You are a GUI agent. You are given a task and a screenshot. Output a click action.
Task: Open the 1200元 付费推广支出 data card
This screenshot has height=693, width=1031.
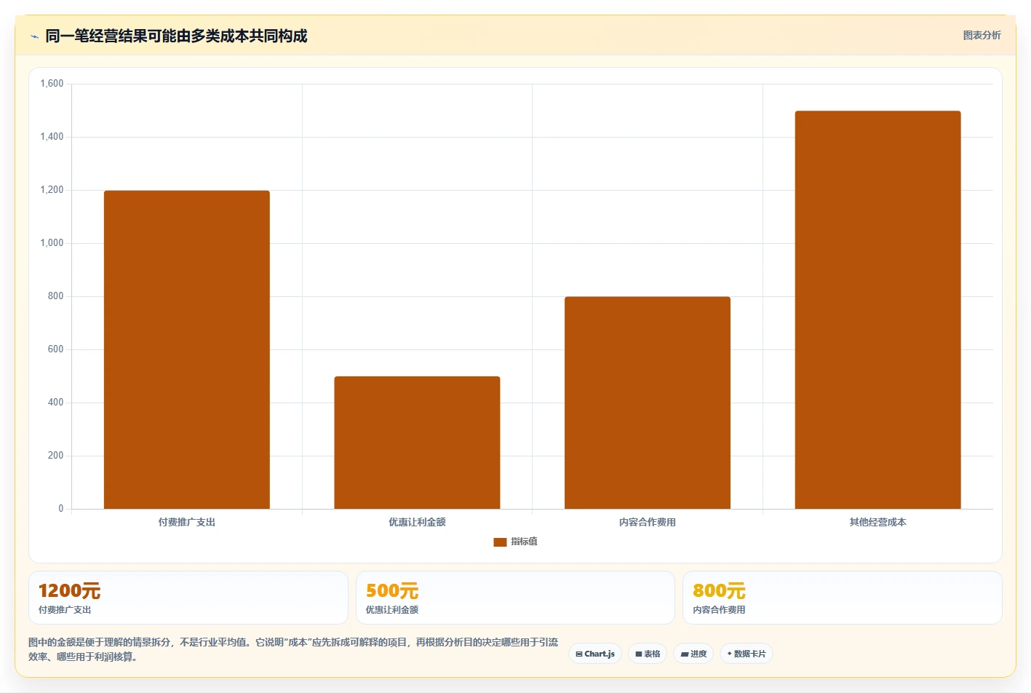(188, 598)
